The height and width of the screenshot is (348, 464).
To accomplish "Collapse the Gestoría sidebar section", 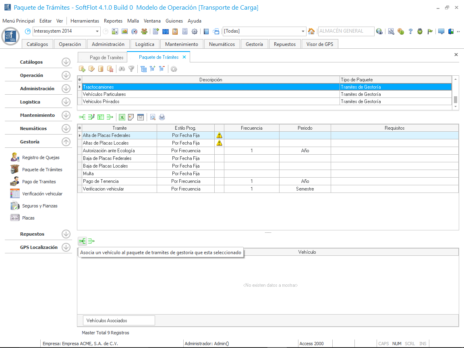I will click(x=66, y=142).
